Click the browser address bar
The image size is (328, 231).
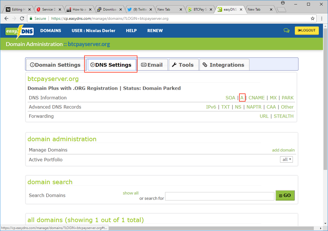pos(172,18)
